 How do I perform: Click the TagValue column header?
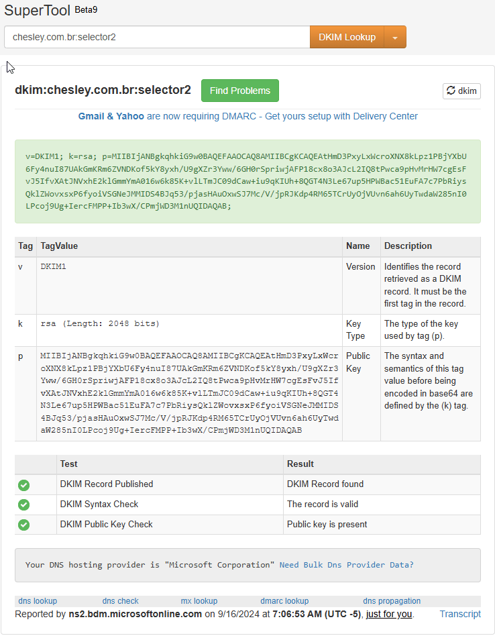(x=59, y=246)
